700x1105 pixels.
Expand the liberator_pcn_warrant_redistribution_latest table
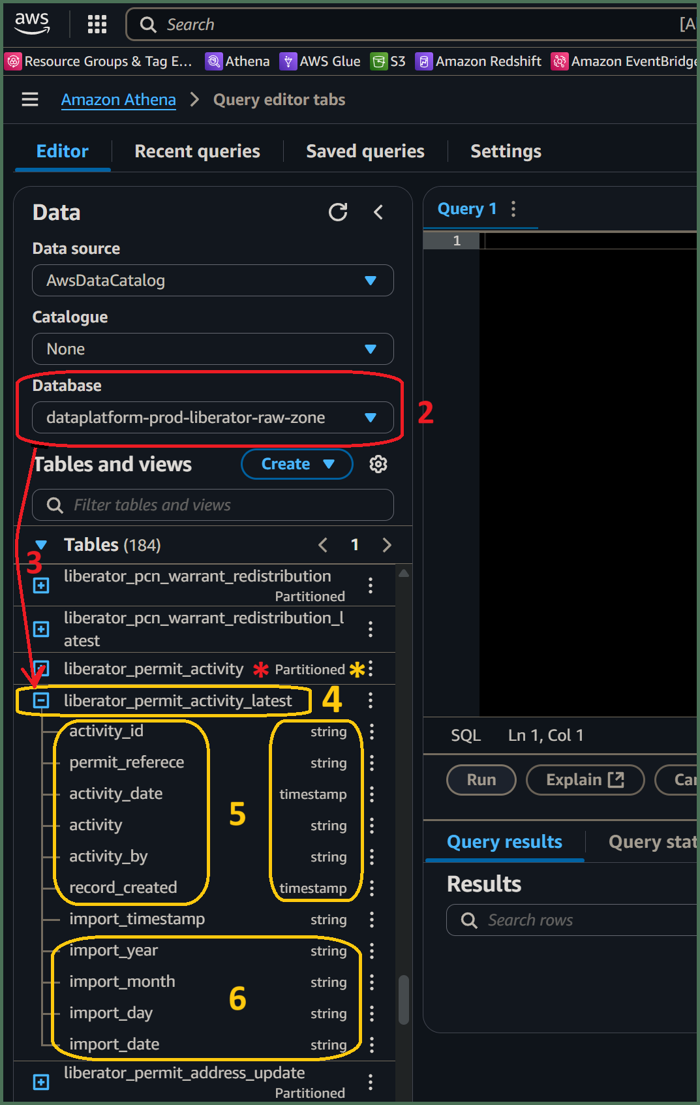[x=41, y=629]
